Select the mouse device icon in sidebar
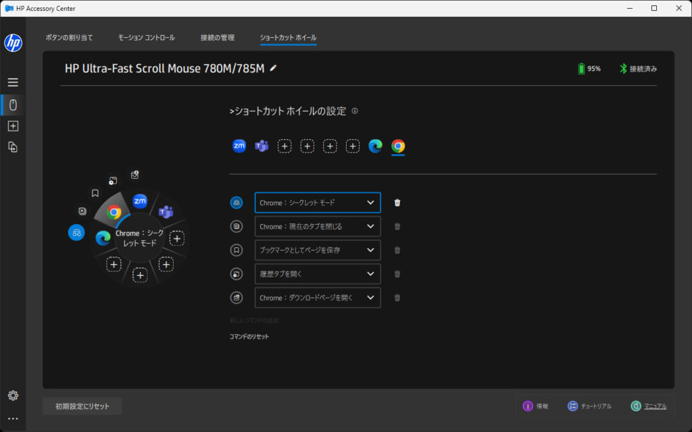 click(13, 105)
